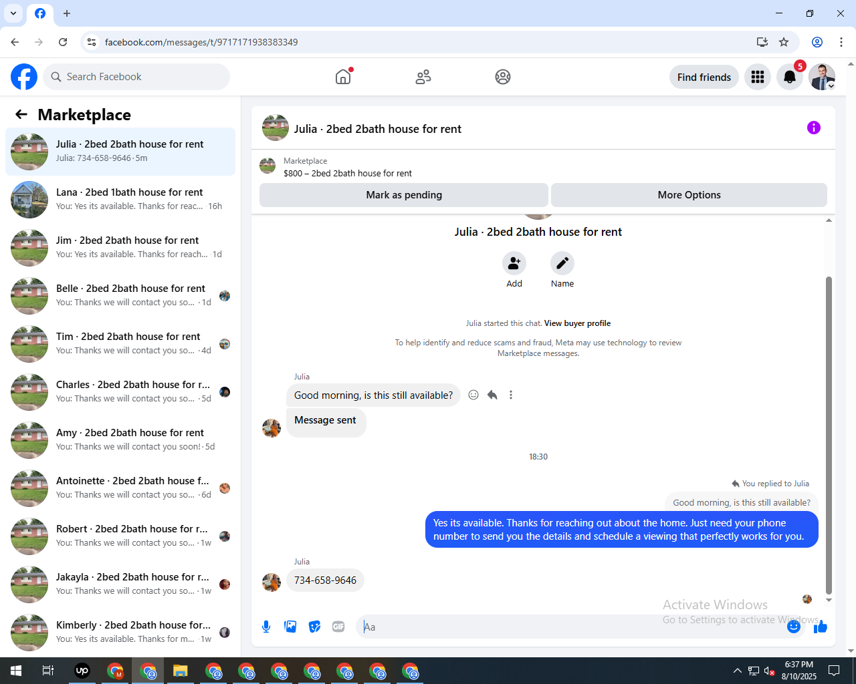
Task: Attach a file with the photo icon
Action: pyautogui.click(x=290, y=627)
